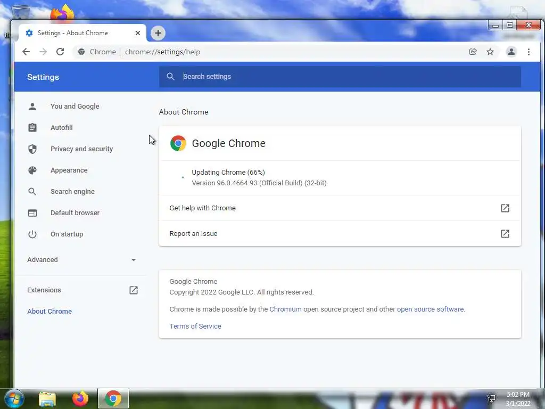Open Autofill settings section
This screenshot has width=545, height=409.
click(62, 128)
